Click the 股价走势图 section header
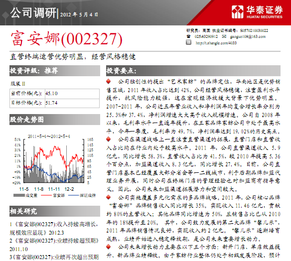Screen dimensions: 291x261 (55, 120)
